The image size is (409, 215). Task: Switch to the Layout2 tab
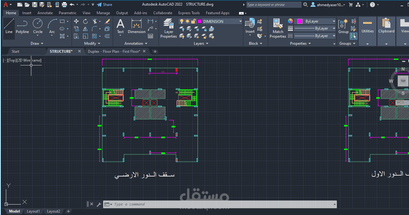(53, 211)
